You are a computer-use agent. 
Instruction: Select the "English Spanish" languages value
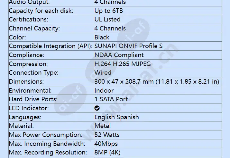(x=116, y=117)
